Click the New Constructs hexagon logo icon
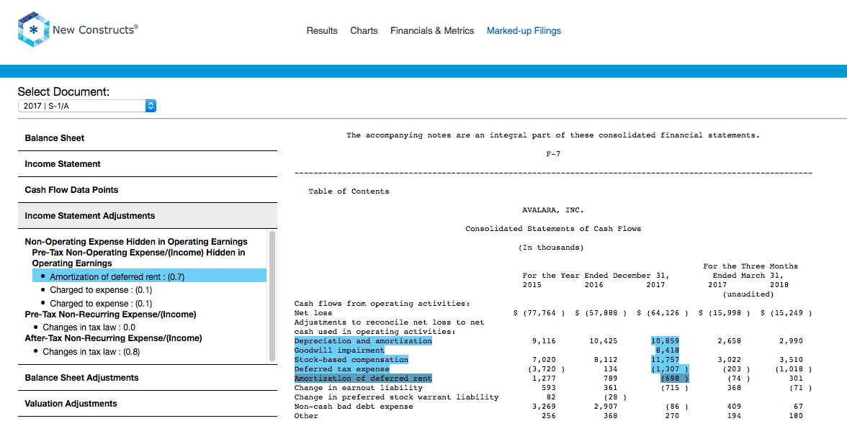Image resolution: width=847 pixels, height=421 pixels. [x=33, y=29]
